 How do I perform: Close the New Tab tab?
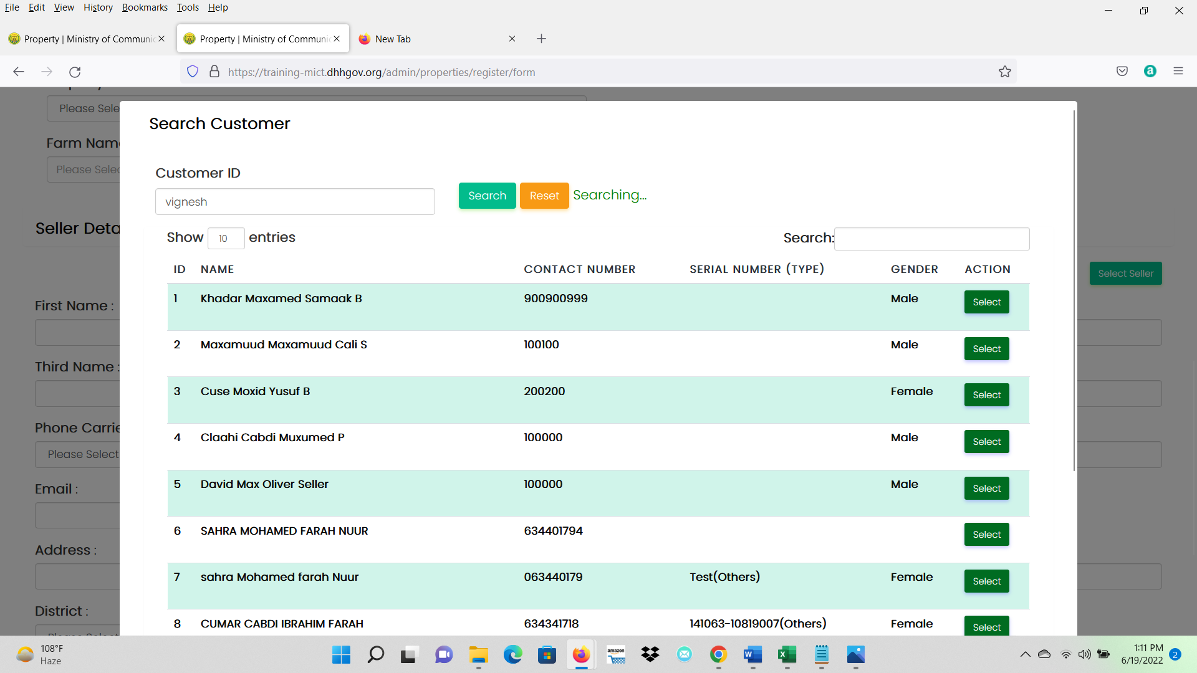pyautogui.click(x=512, y=39)
